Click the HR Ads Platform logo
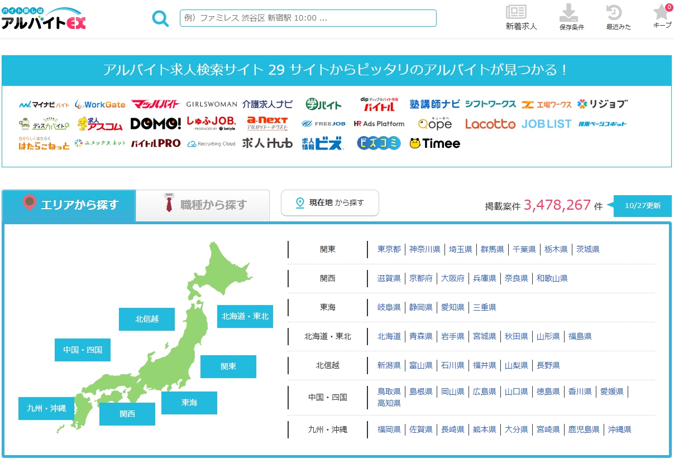This screenshot has width=674, height=459. tap(379, 124)
